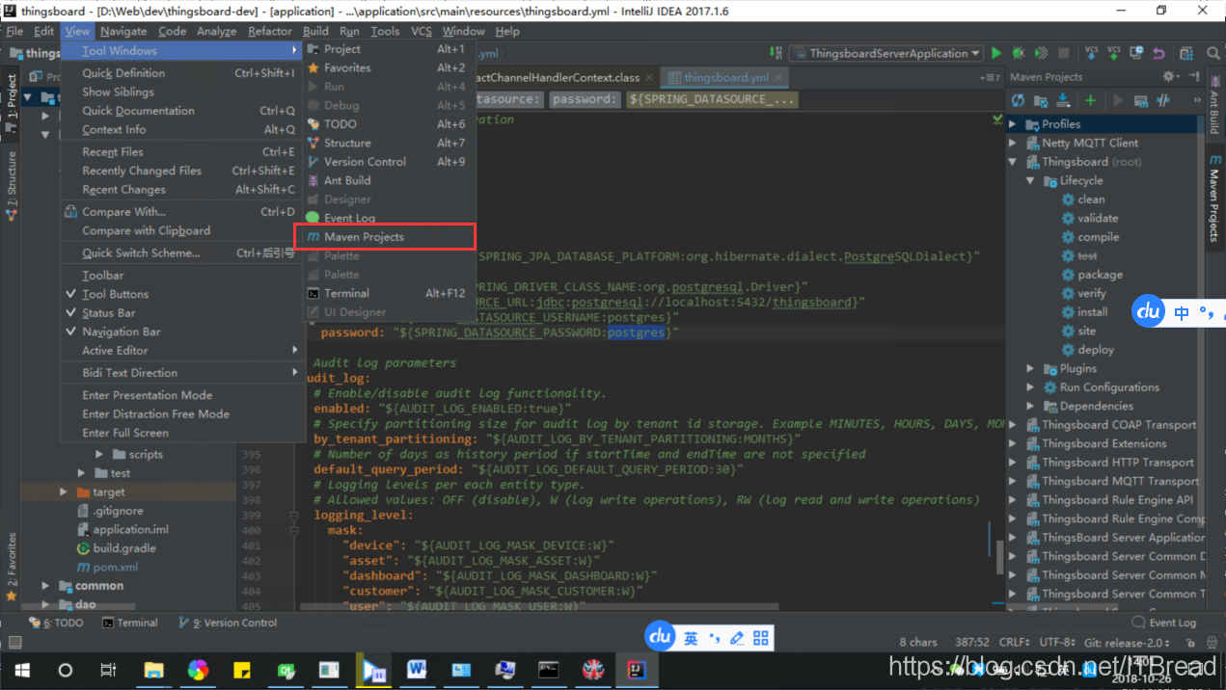Image resolution: width=1226 pixels, height=690 pixels.
Task: Expand the Profiles node in Maven Projects
Action: pyautogui.click(x=1013, y=123)
